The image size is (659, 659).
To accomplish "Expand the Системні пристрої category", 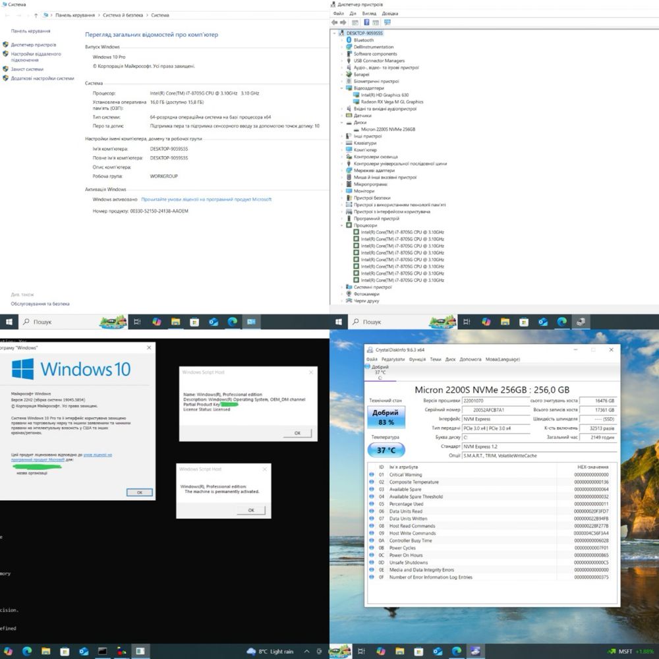I will tap(341, 287).
